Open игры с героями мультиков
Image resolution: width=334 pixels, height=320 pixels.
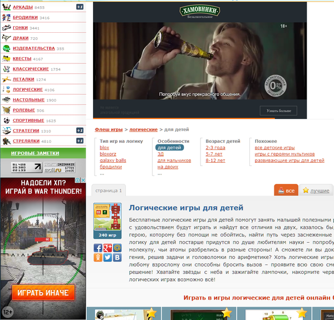284,154
